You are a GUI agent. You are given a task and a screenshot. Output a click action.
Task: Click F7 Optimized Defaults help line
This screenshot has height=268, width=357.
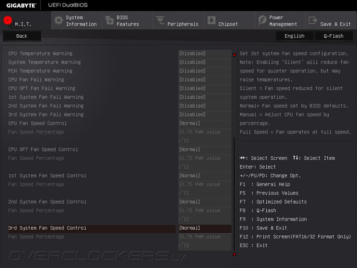click(x=273, y=202)
